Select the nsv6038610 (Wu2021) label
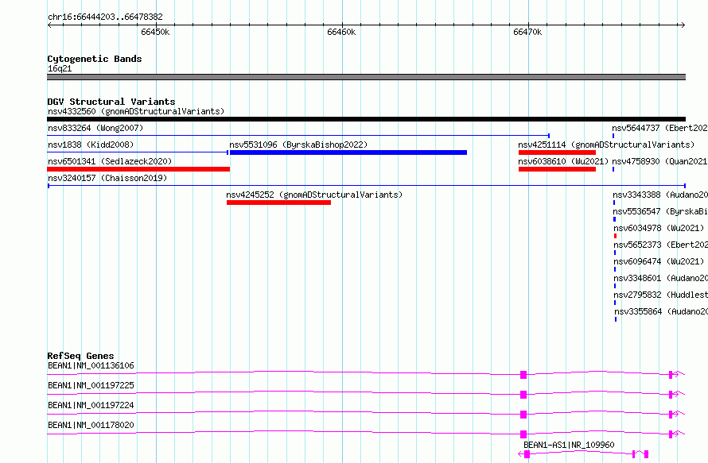This screenshot has height=463, width=708. 563,161
